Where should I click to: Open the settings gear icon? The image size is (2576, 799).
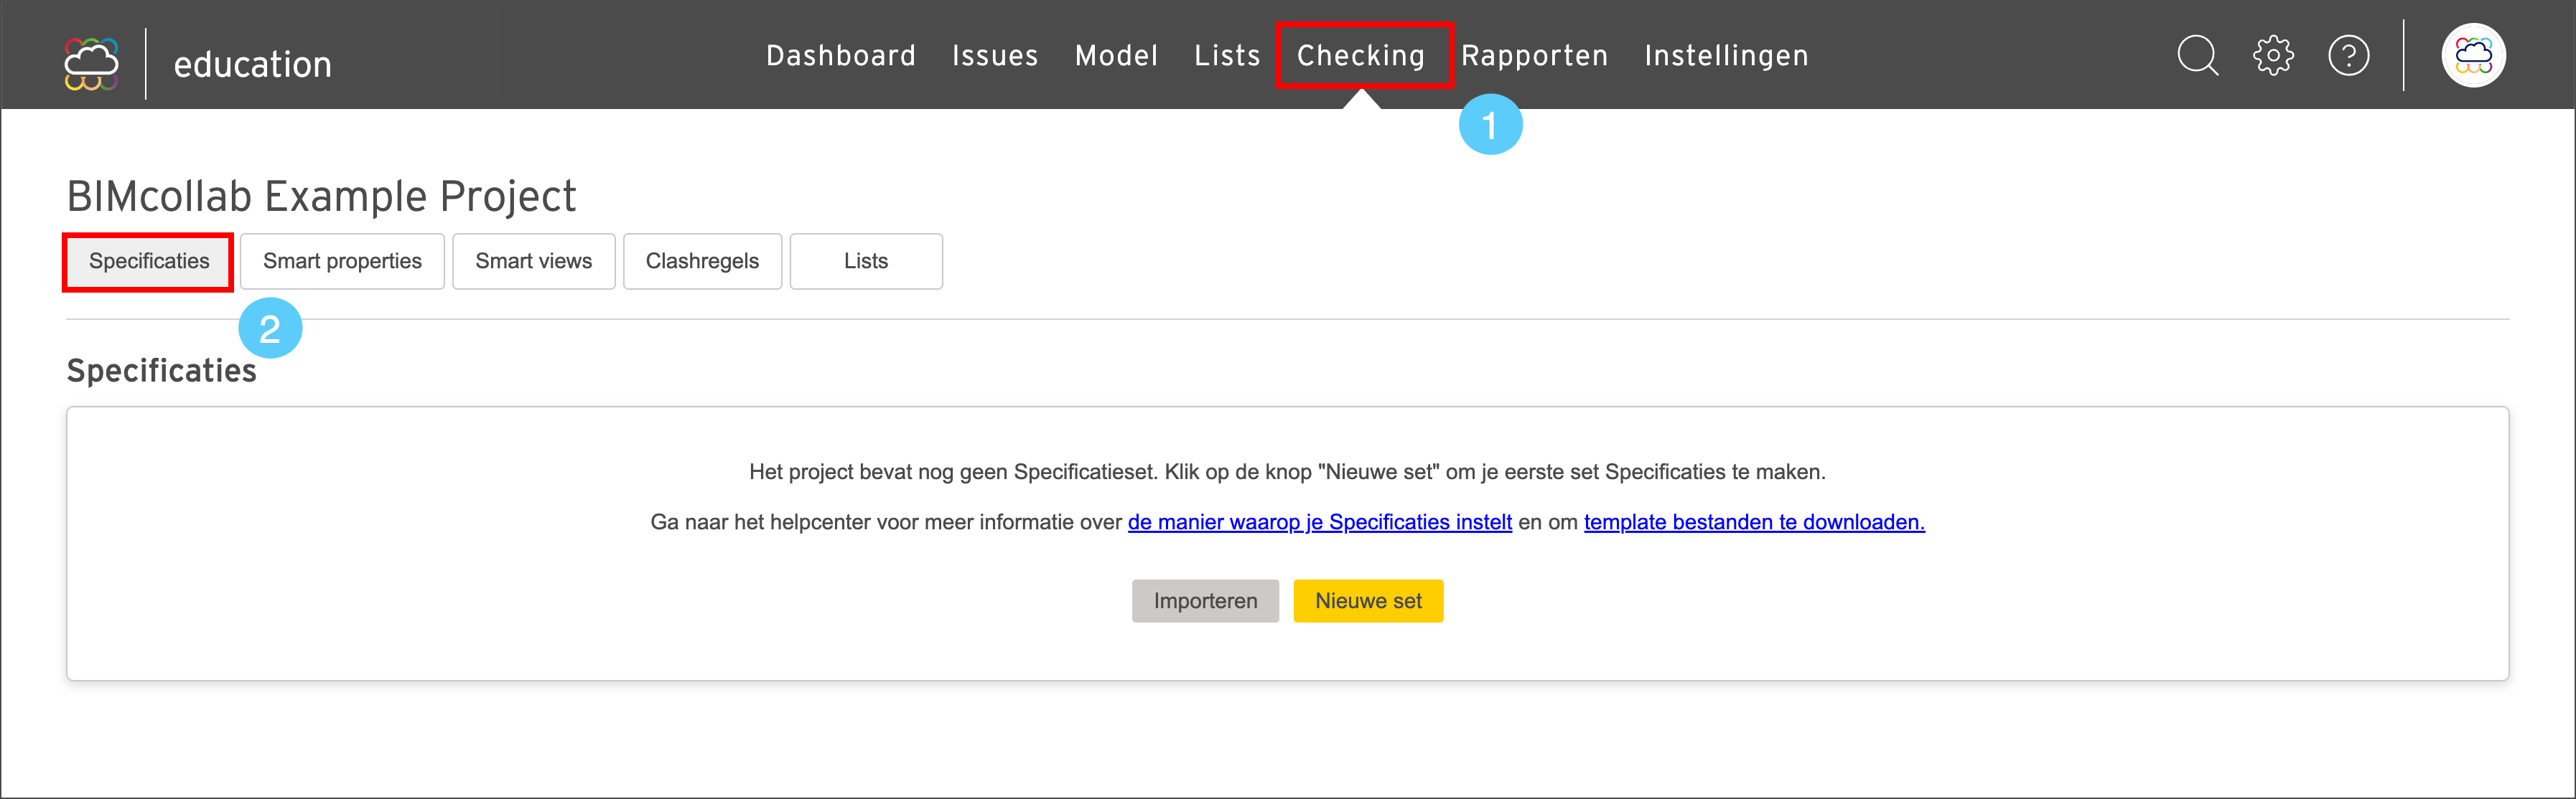pyautogui.click(x=2273, y=55)
